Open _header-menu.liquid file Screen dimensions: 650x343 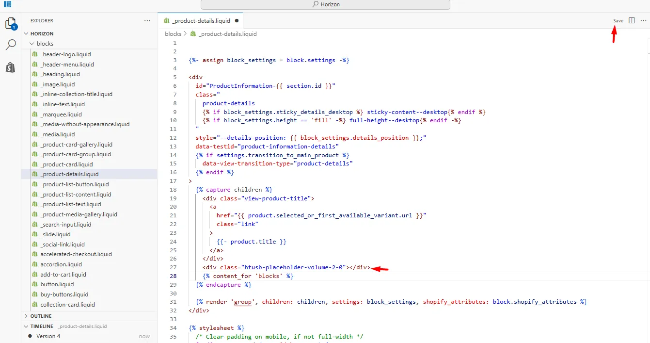click(67, 64)
